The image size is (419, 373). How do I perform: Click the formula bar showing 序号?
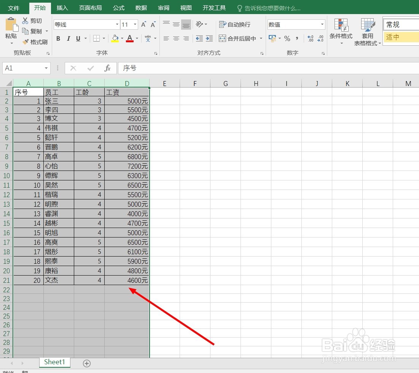268,68
